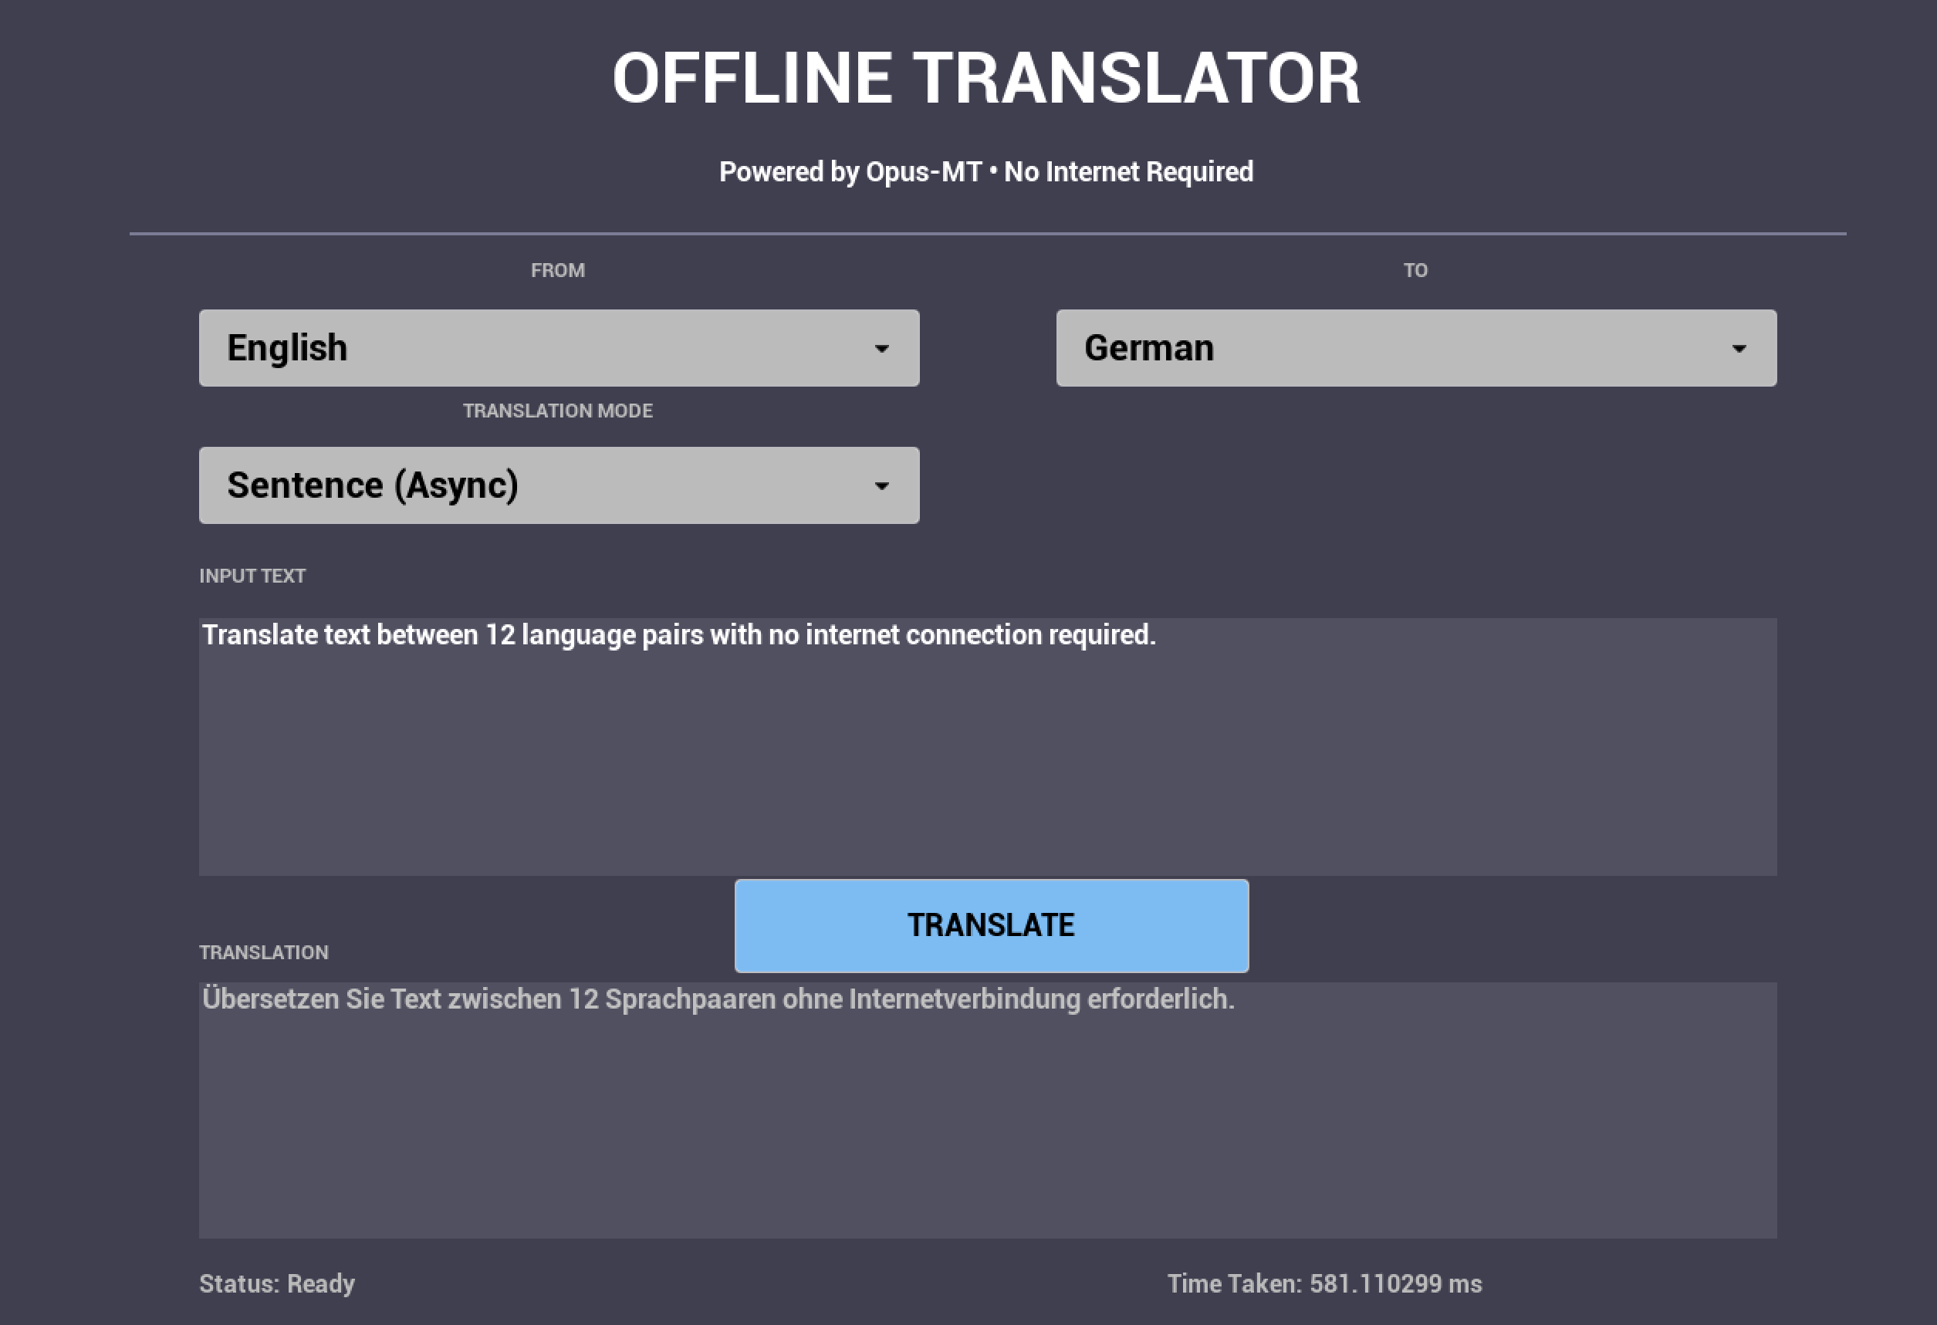The height and width of the screenshot is (1325, 1937).
Task: Click into the input text area
Action: coord(988,745)
